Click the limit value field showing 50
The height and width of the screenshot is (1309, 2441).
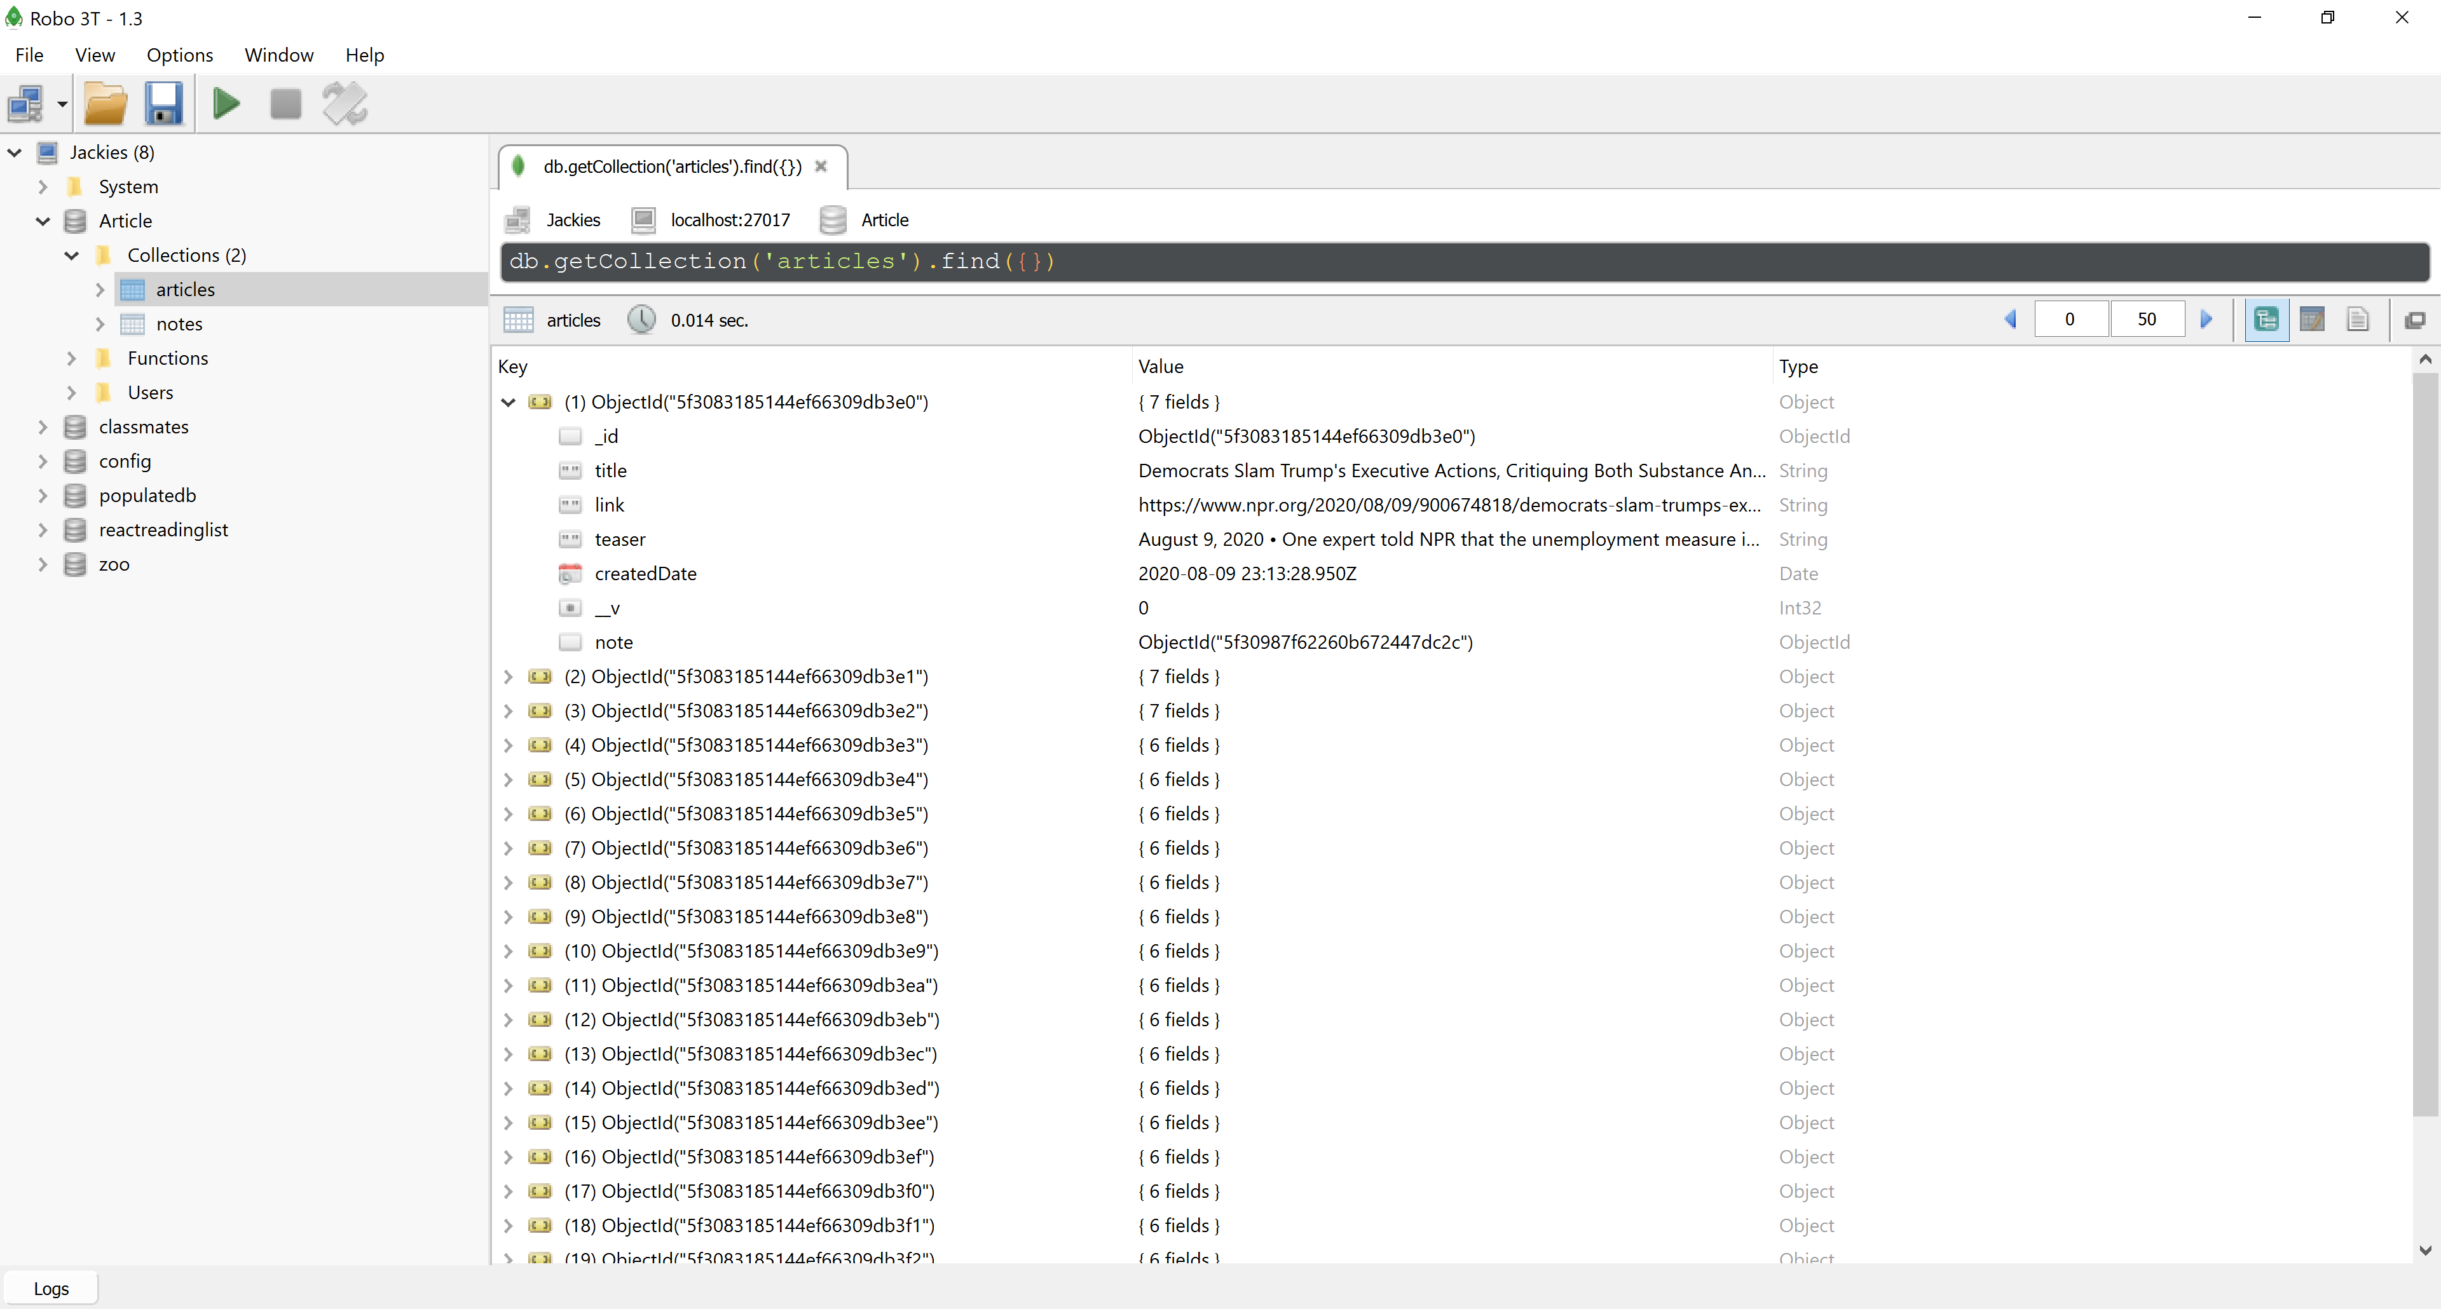2147,320
